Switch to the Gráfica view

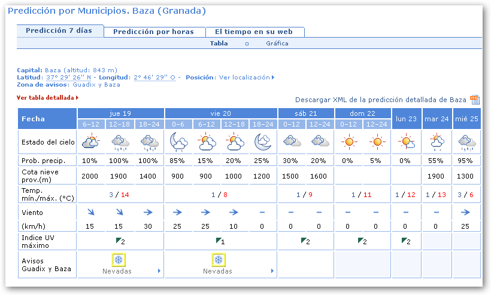[277, 44]
